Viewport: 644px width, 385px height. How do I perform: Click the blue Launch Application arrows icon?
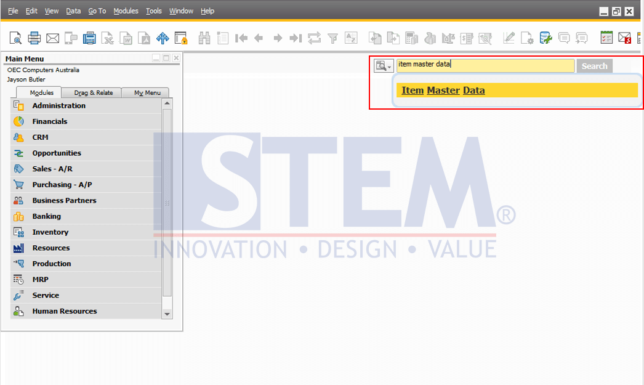163,38
